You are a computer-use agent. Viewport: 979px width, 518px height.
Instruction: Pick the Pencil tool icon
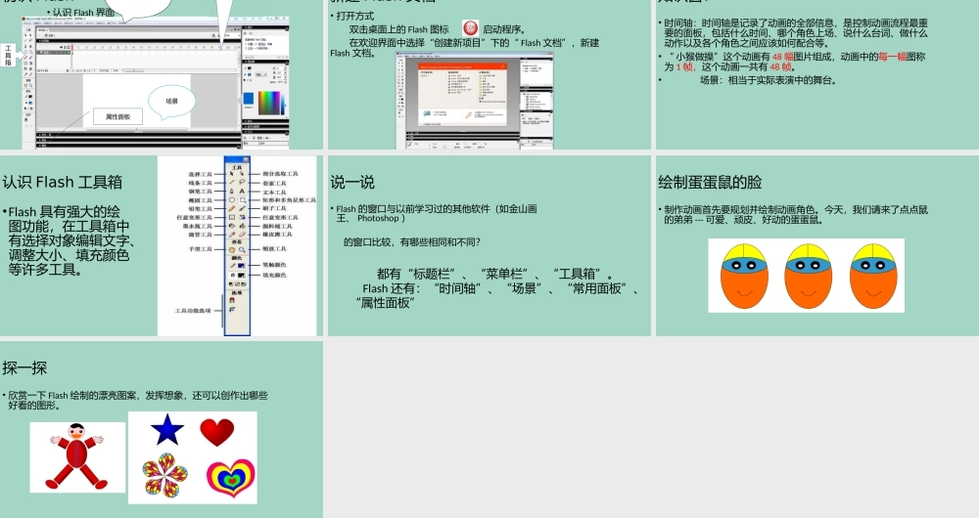pos(232,208)
